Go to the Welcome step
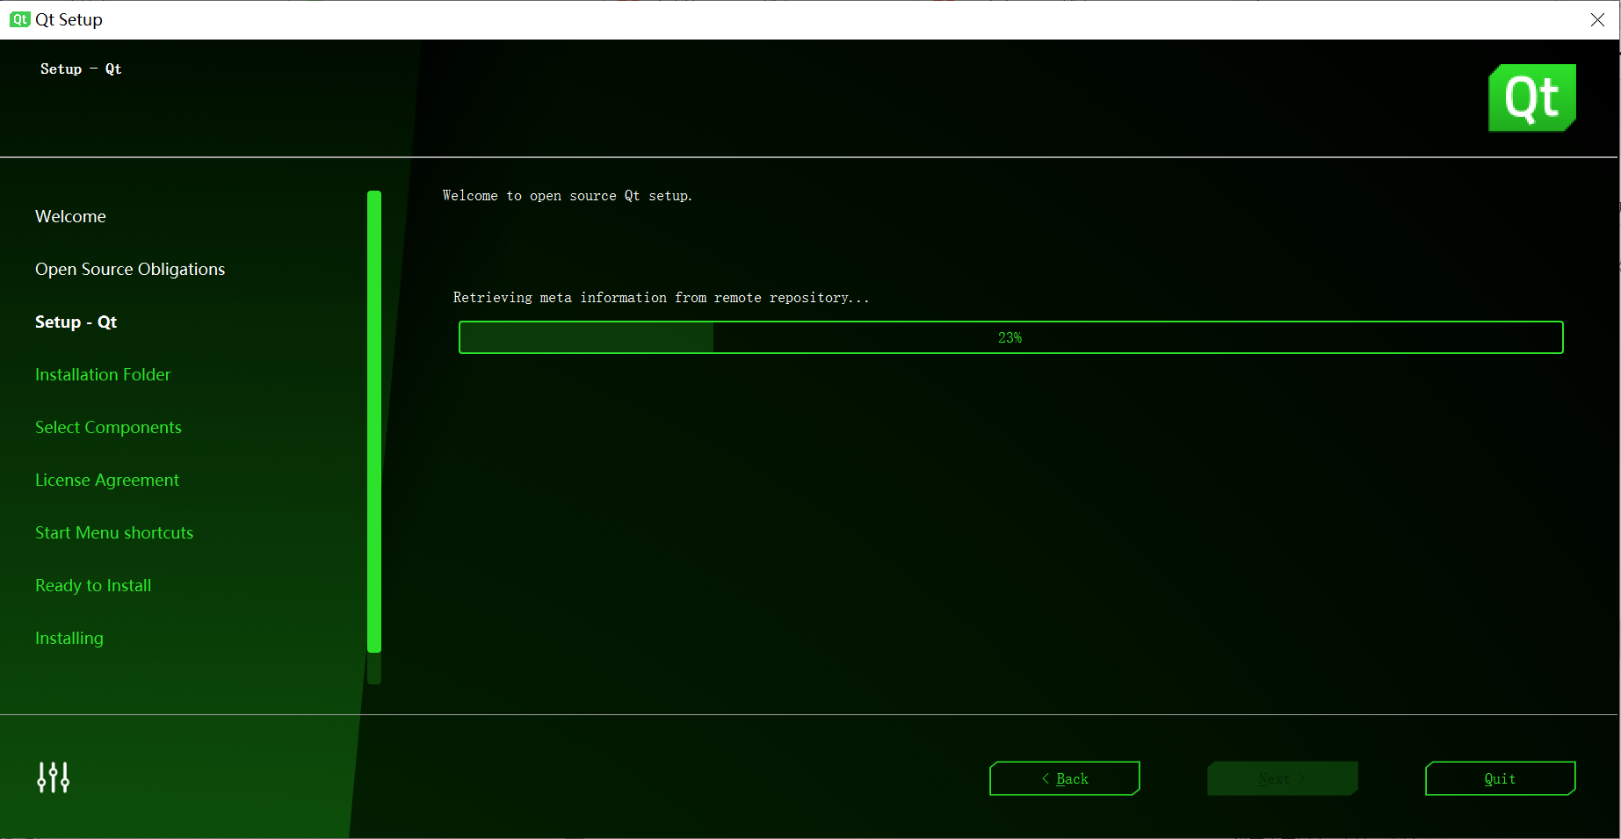This screenshot has height=839, width=1621. pyautogui.click(x=70, y=216)
